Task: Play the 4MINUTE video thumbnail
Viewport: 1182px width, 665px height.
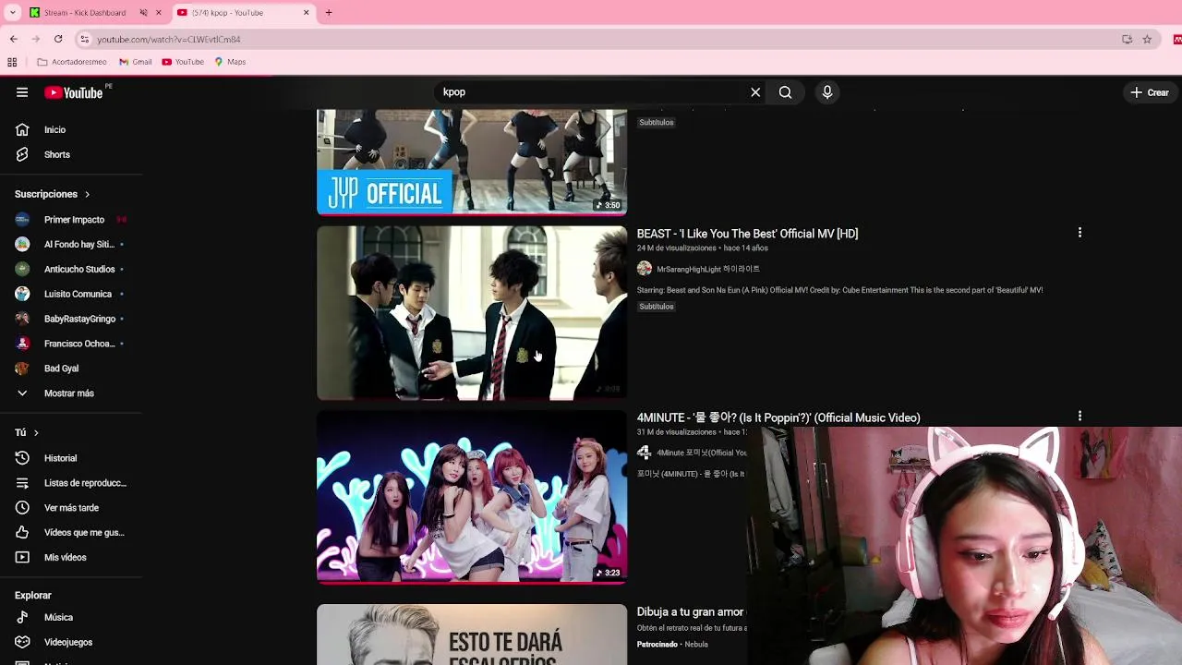Action: pyautogui.click(x=472, y=497)
